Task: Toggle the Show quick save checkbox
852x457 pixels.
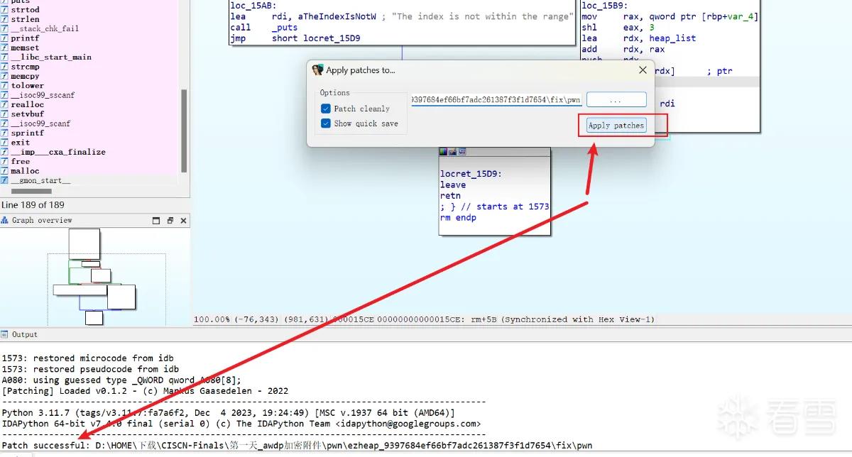Action: click(326, 123)
